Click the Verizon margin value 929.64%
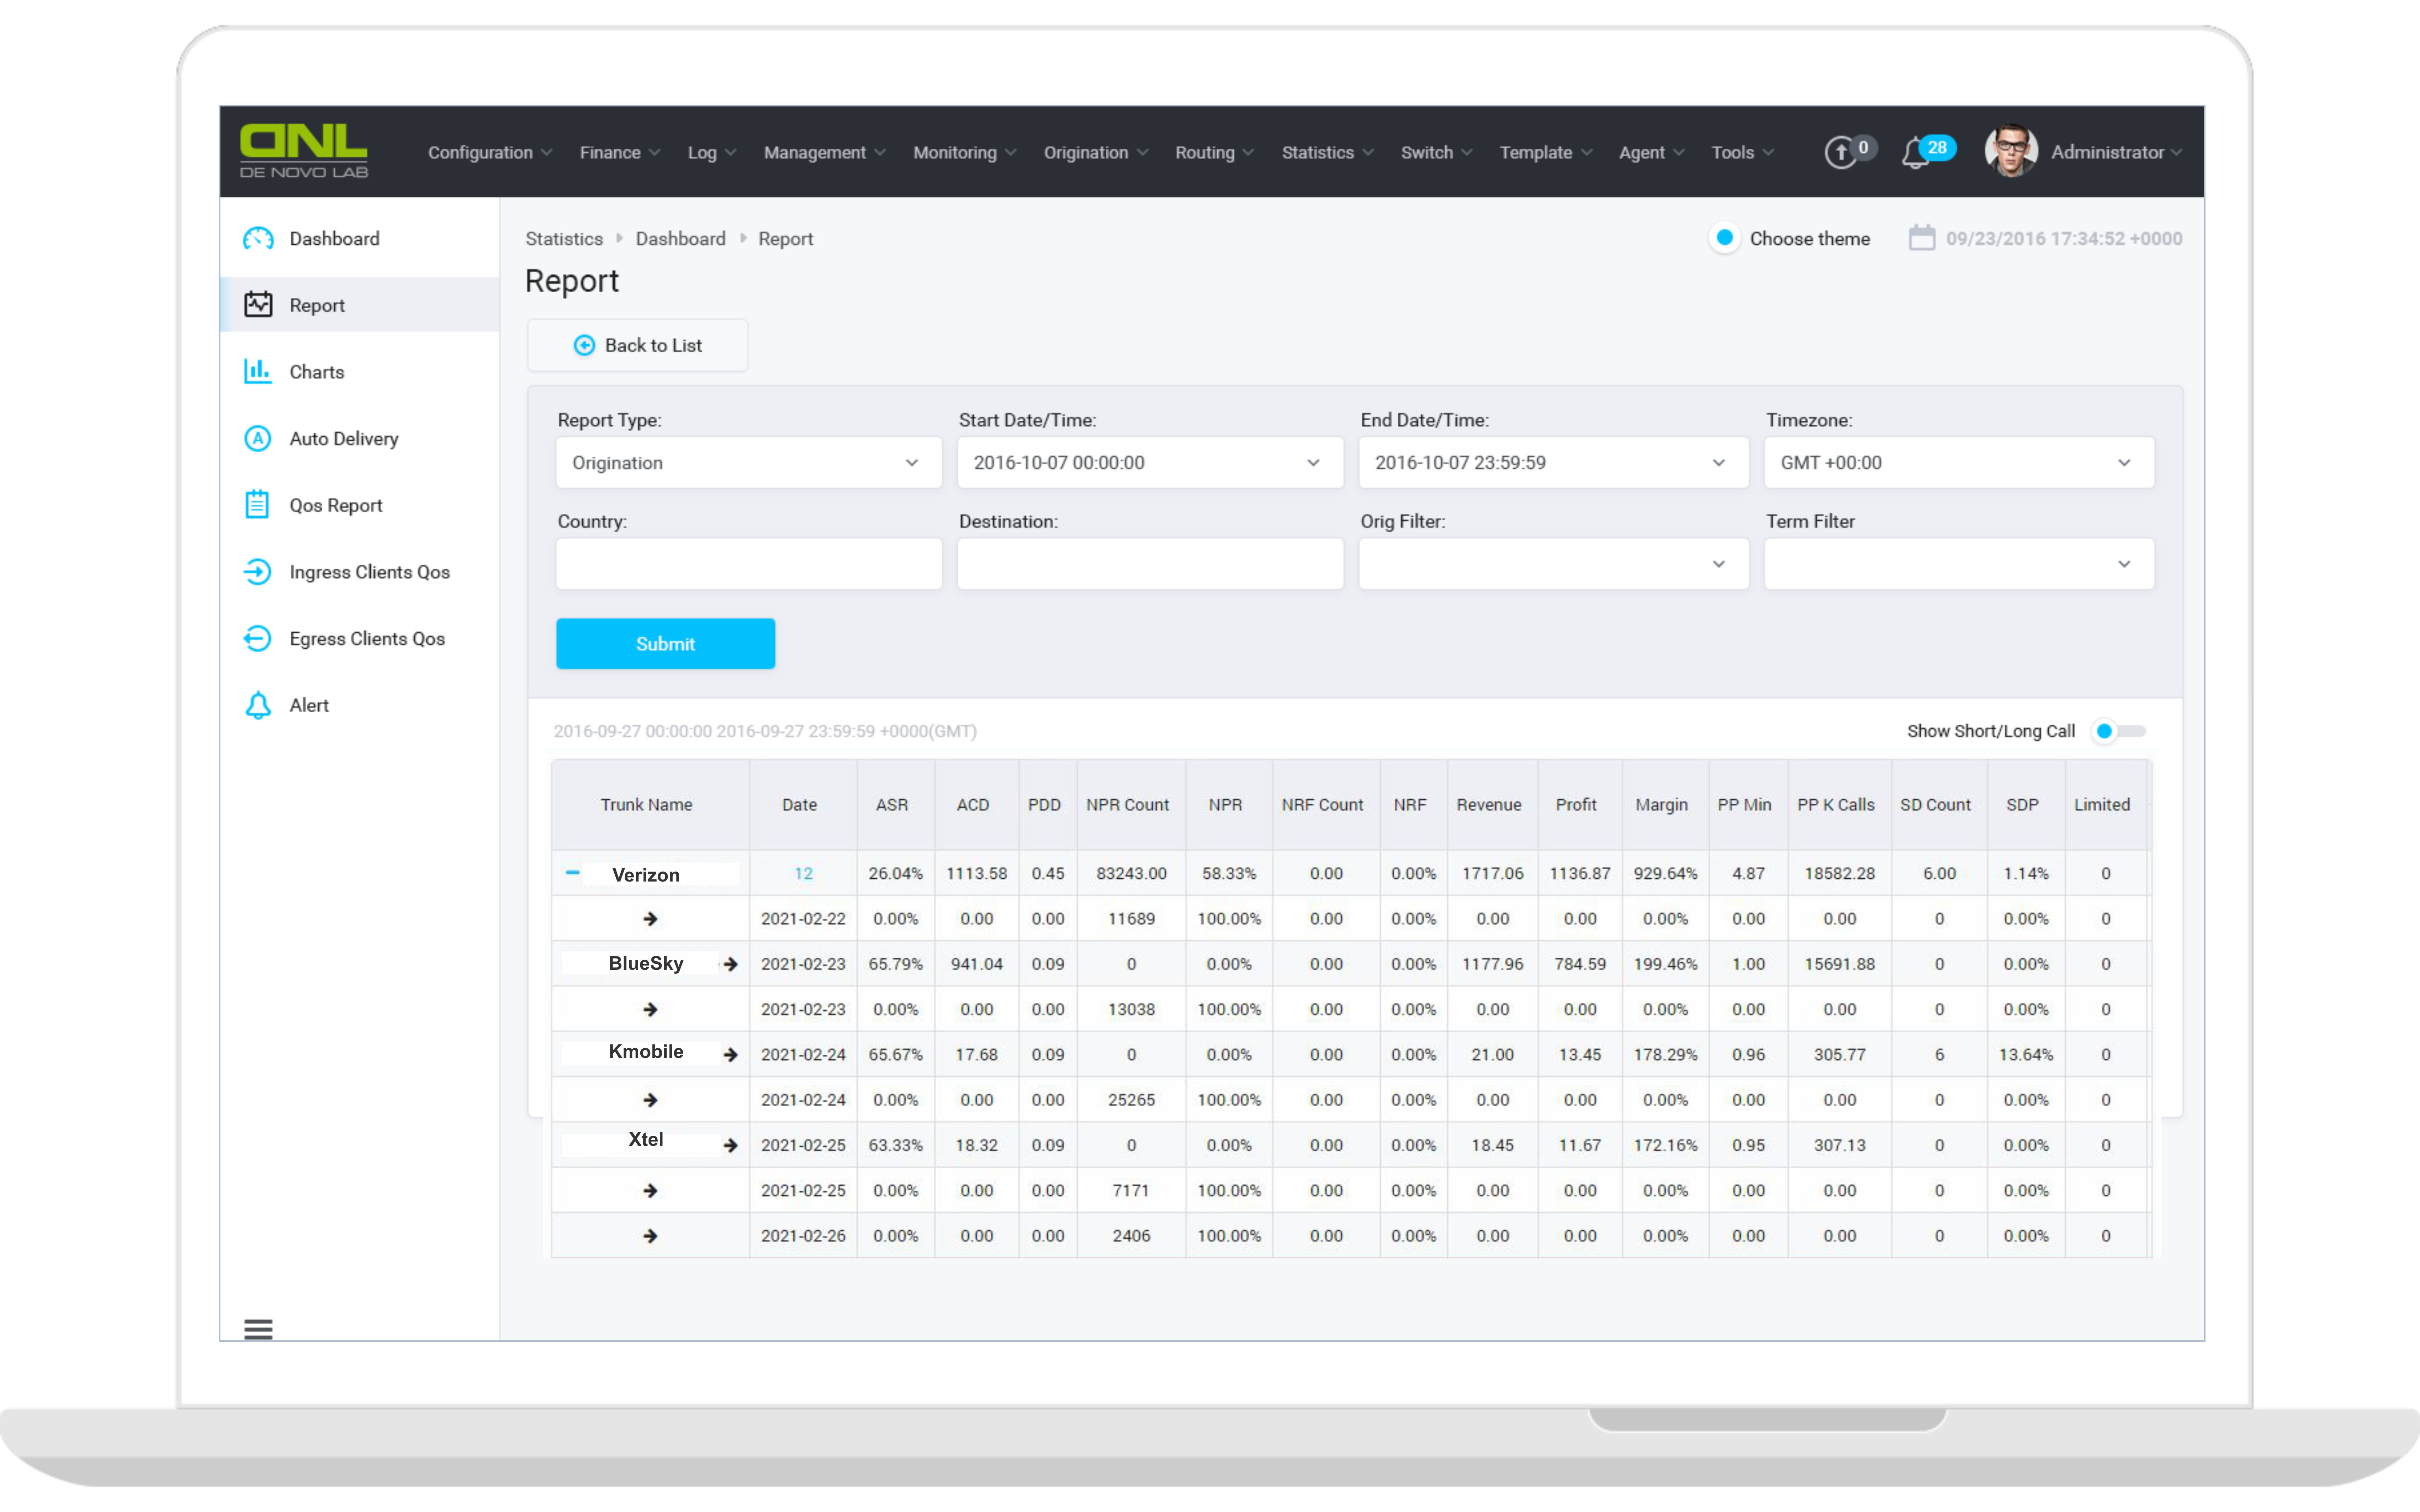This screenshot has height=1512, width=2420. pyautogui.click(x=1666, y=873)
